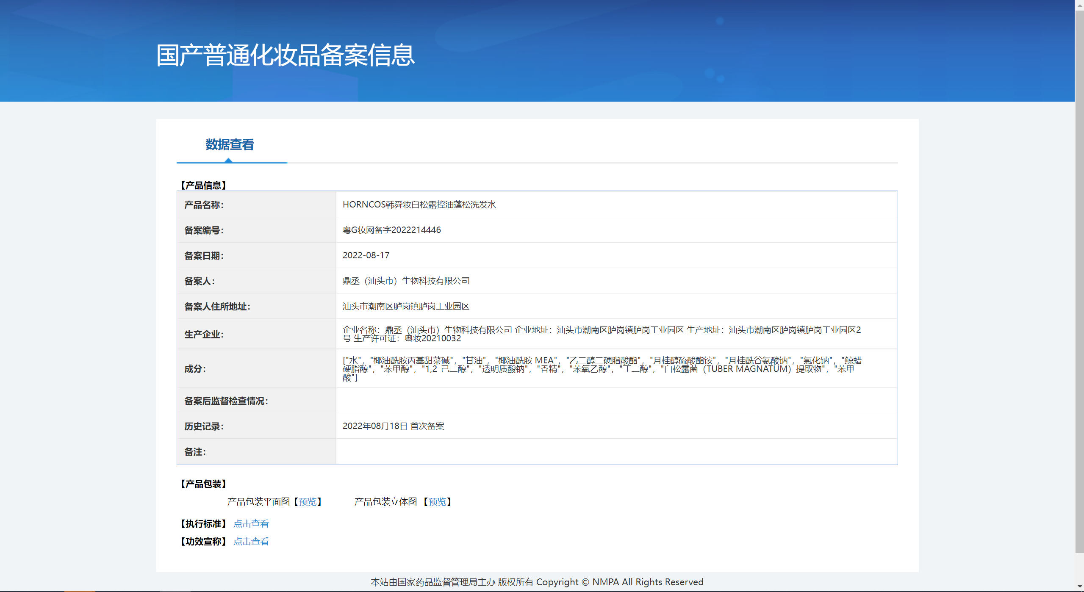Click the product name HORNCOS韩舜妆 text
The image size is (1084, 592).
click(x=419, y=205)
